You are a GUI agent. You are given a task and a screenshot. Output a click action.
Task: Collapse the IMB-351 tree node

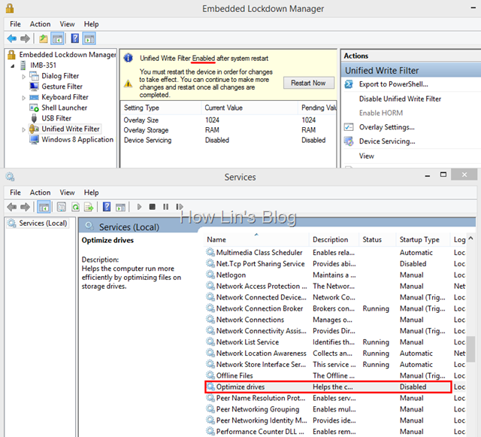click(13, 65)
